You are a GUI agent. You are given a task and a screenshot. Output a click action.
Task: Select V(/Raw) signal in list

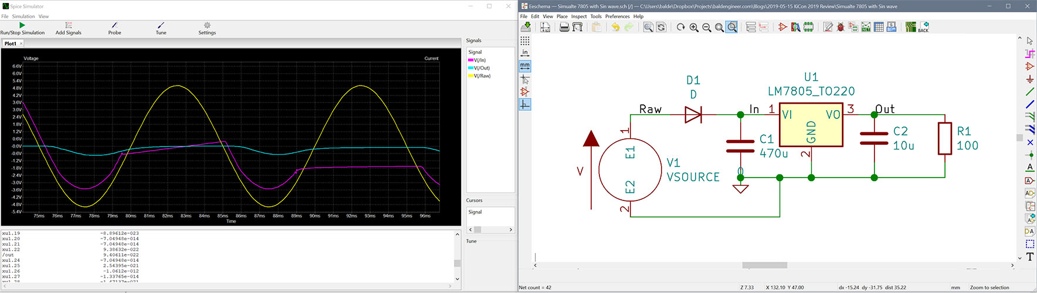(x=482, y=76)
